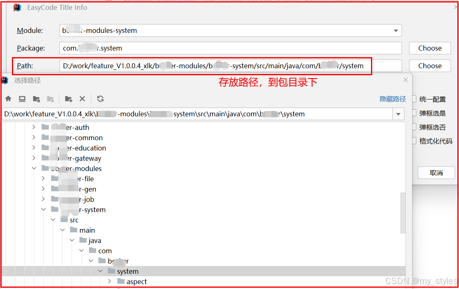Click inside the Package input field
Screen dimensions: 459x289
pyautogui.click(x=165, y=48)
